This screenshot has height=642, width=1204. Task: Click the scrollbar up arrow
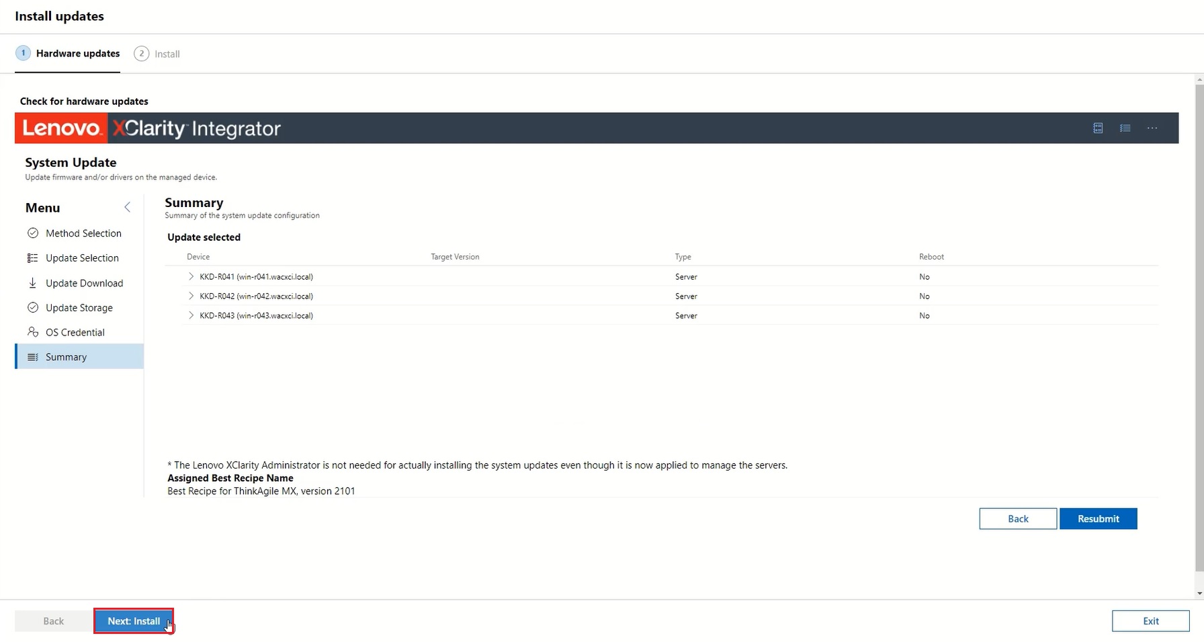(1199, 79)
